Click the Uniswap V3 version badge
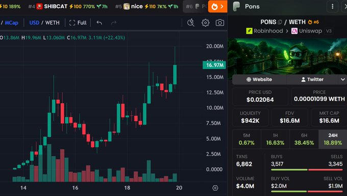Image resolution: width=347 pixels, height=196 pixels. click(x=329, y=31)
